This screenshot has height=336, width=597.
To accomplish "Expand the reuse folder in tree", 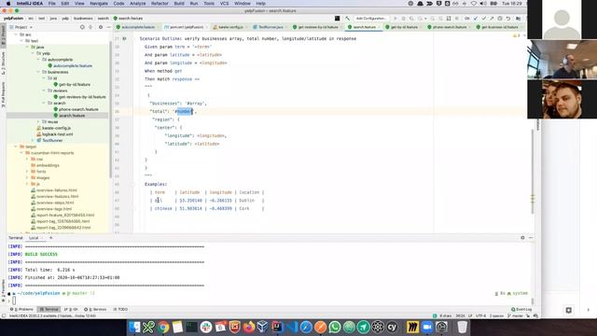I will point(38,122).
